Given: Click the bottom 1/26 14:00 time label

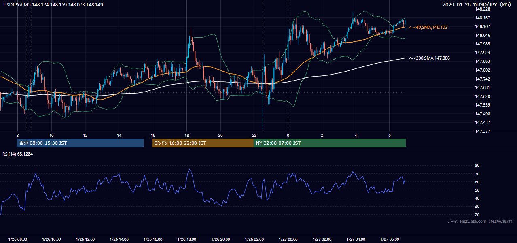Looking at the screenshot, I should [x=119, y=239].
